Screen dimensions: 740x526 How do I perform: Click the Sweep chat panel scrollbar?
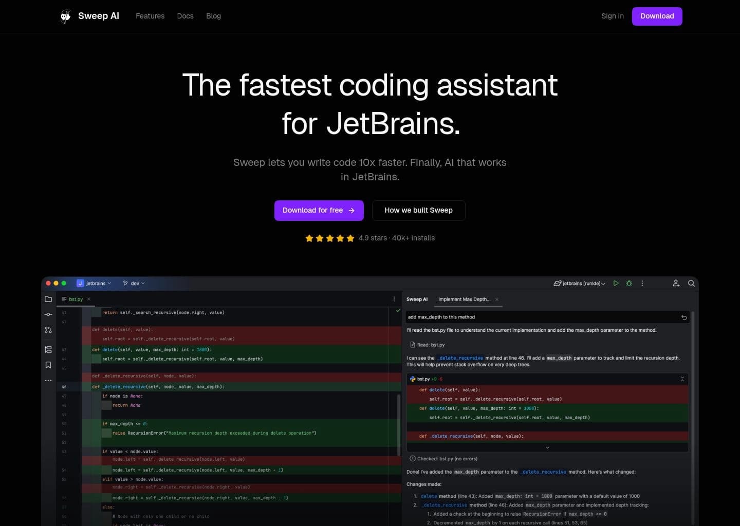click(x=693, y=418)
